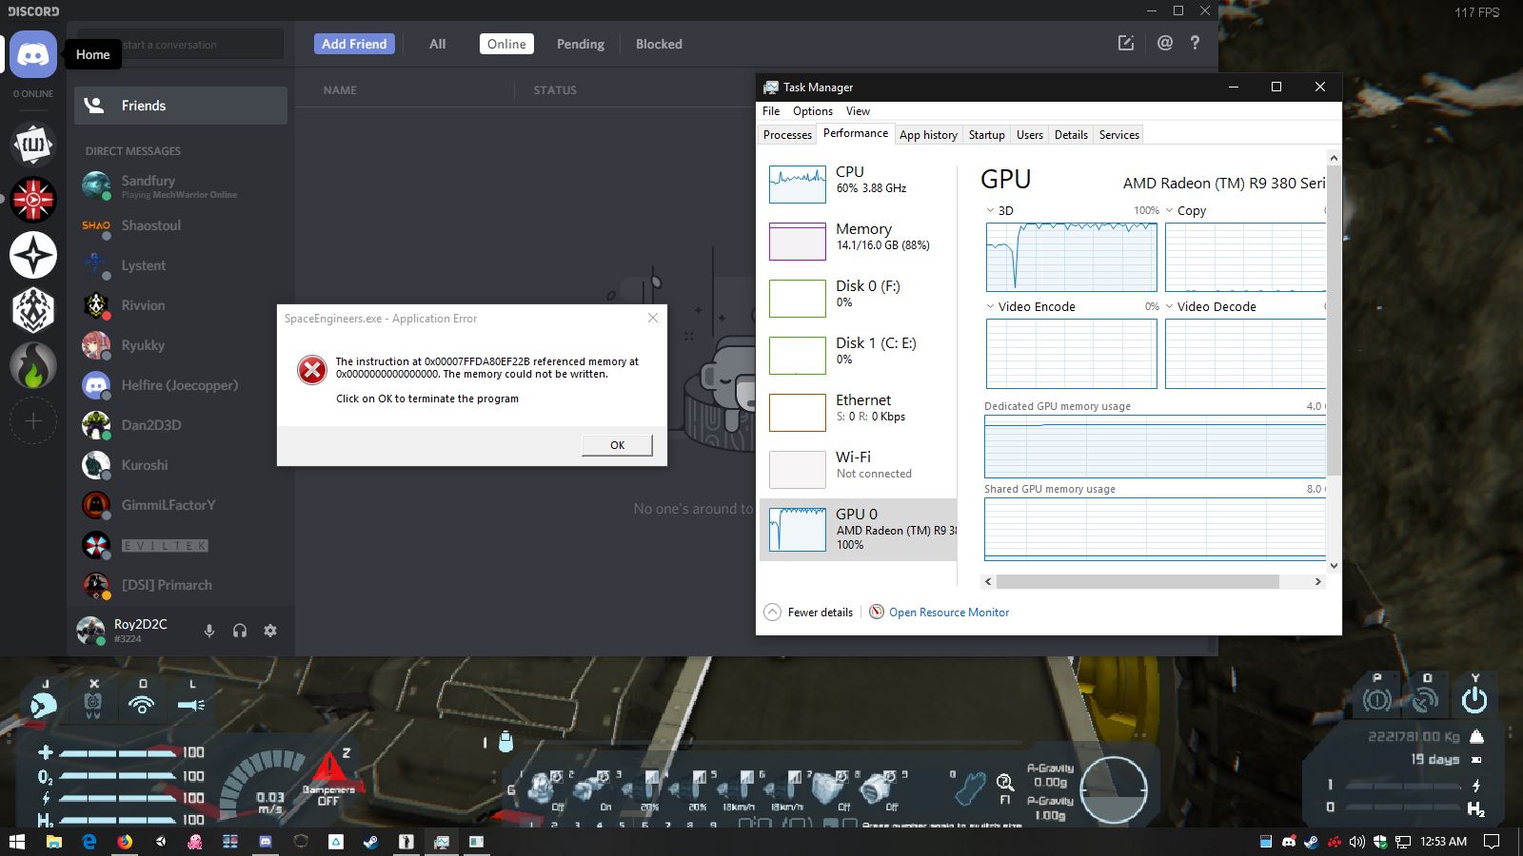This screenshot has width=1523, height=856.
Task: Open the 3D graph engine dropdown
Action: pos(990,211)
